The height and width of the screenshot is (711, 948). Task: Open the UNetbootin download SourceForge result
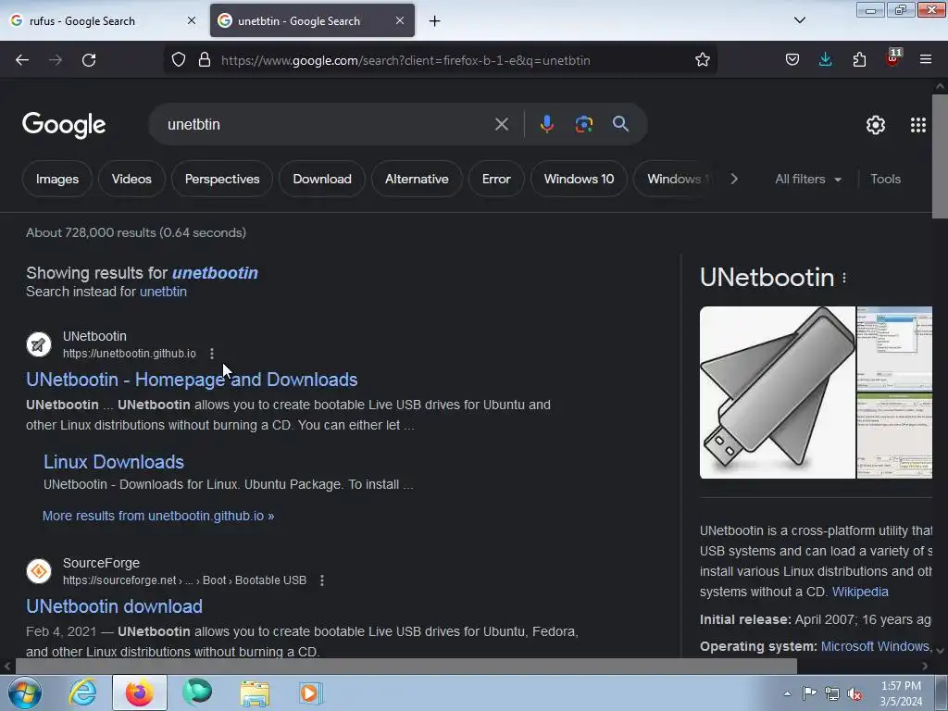[114, 606]
